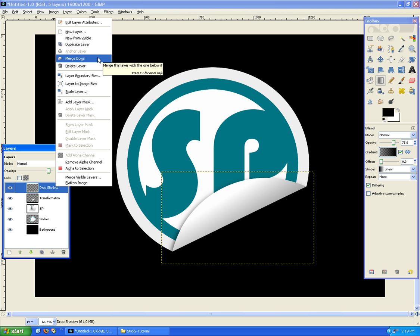Toggle visibility of the SP layer

tap(10, 208)
